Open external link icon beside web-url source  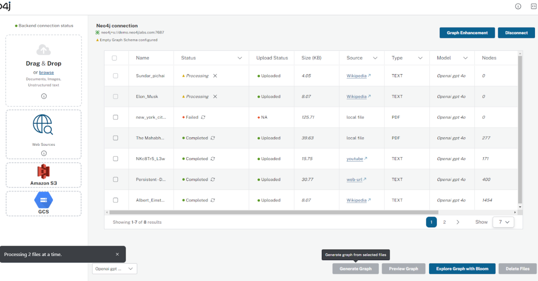click(x=365, y=179)
